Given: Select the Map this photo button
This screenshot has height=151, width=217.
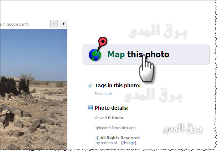Looking at the screenshot, I should tap(146, 54).
